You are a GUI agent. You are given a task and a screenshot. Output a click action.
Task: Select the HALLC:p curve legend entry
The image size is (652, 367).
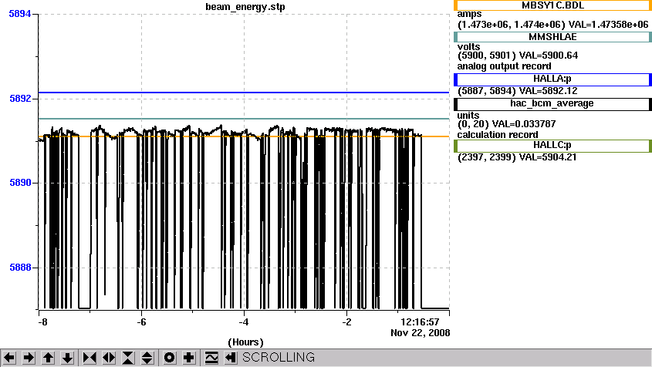552,146
